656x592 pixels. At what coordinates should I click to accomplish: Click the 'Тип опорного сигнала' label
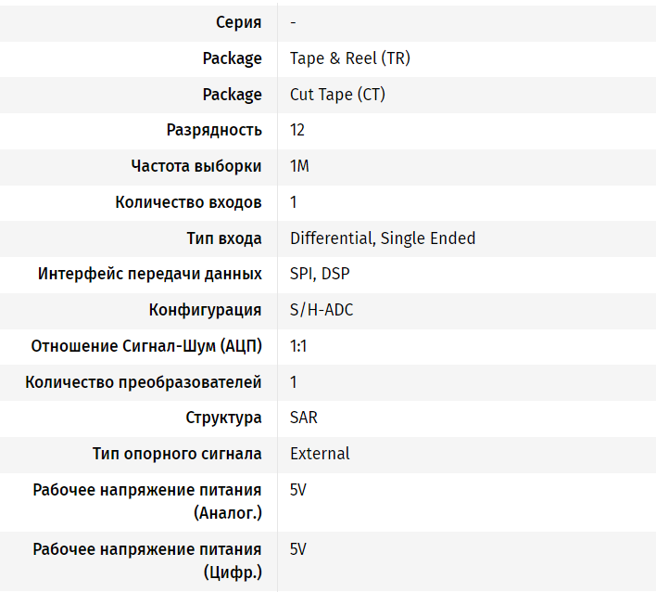tap(177, 455)
